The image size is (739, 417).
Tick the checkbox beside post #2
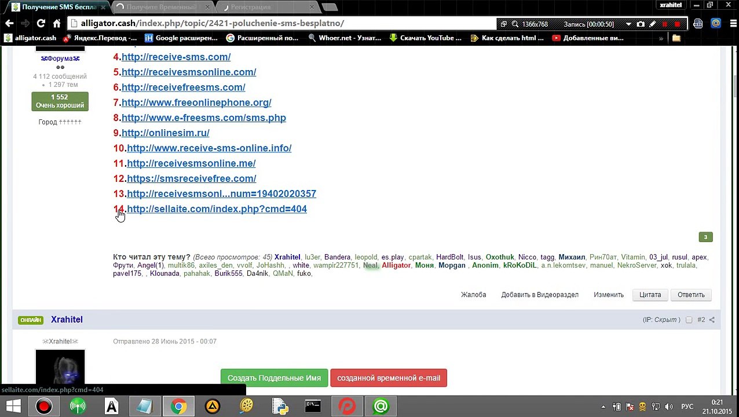[x=689, y=320]
